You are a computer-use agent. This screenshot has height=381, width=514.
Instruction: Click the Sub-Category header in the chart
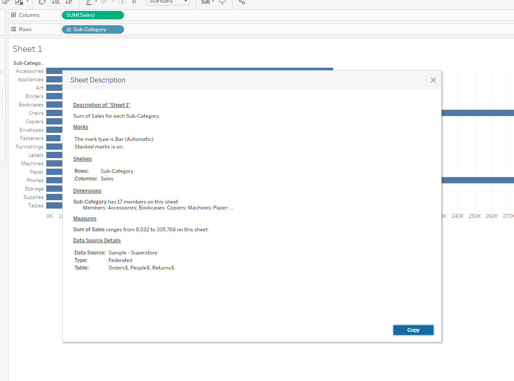(x=28, y=63)
